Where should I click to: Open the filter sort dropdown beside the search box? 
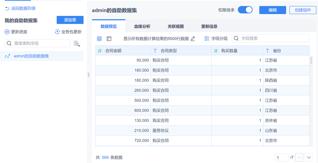coord(77,44)
